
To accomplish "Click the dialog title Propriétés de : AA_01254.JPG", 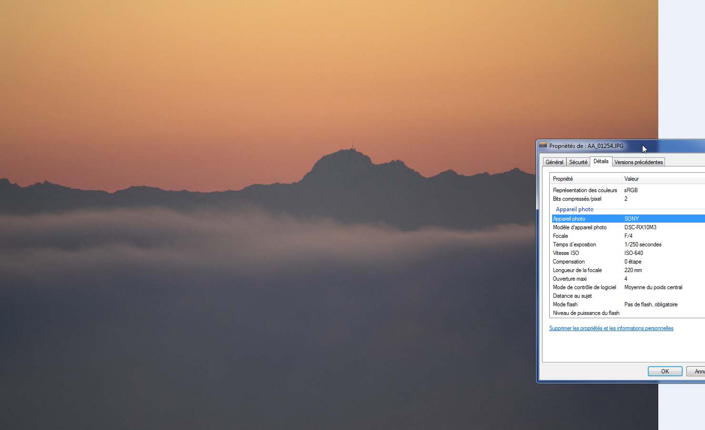I will (x=586, y=146).
